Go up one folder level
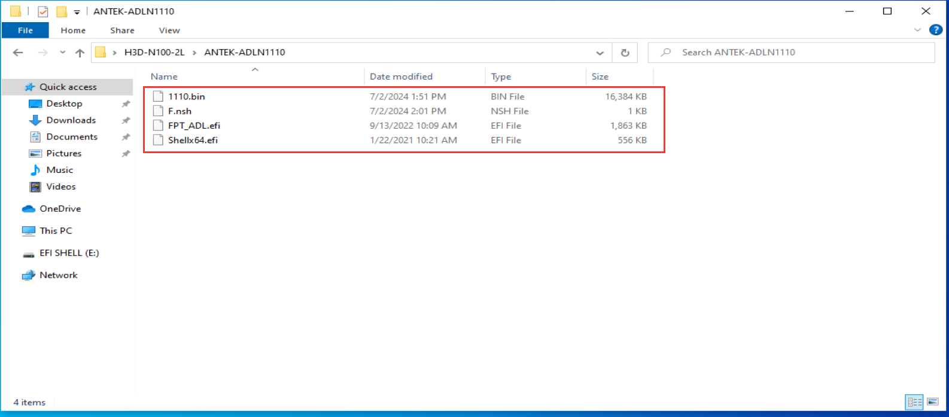 coord(80,53)
